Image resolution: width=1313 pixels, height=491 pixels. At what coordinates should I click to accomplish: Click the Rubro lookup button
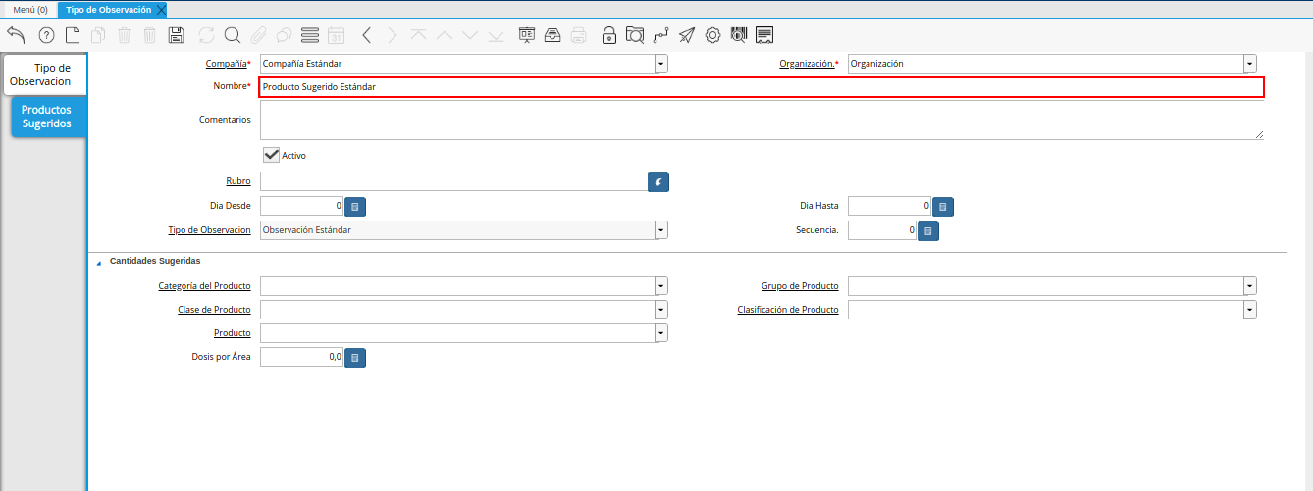(658, 182)
